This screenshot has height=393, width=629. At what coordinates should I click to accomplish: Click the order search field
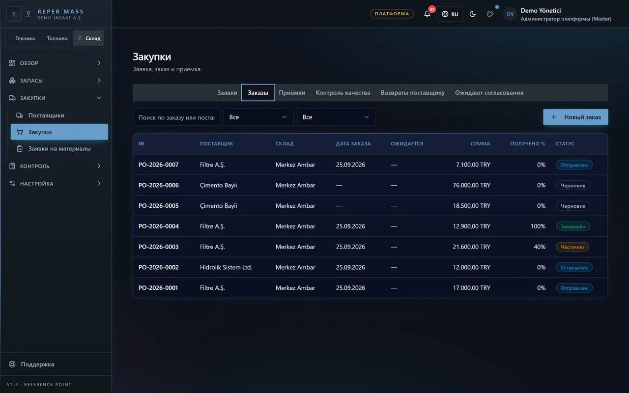176,117
